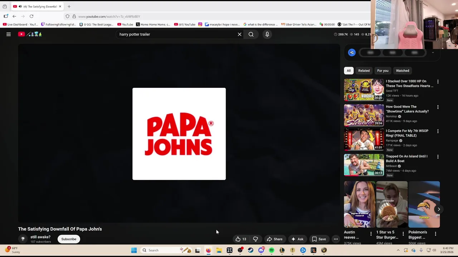Image resolution: width=458 pixels, height=257 pixels.
Task: Click the video title The Satisfying Downfall
Action: pos(60,229)
